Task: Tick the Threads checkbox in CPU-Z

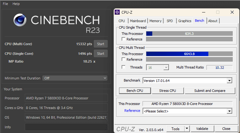Action: (x=123, y=67)
